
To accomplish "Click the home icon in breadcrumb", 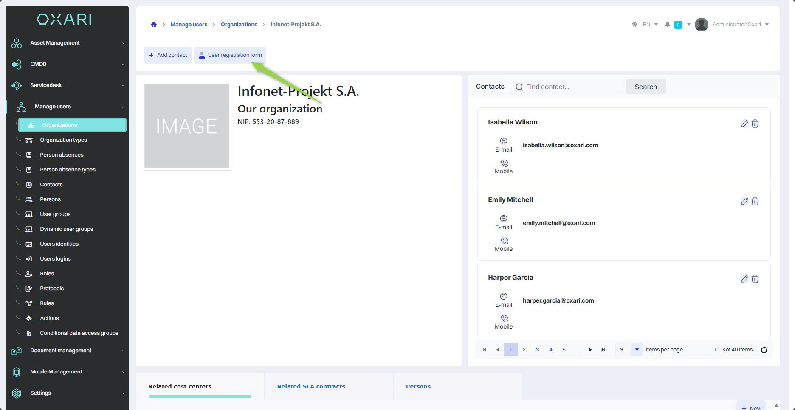I will pos(154,25).
